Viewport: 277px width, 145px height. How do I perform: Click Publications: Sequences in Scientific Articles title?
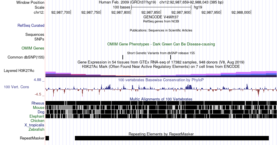tap(161, 30)
